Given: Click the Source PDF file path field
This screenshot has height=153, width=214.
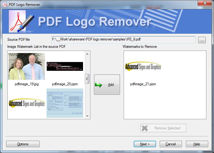Looking at the screenshot, I should (x=123, y=40).
